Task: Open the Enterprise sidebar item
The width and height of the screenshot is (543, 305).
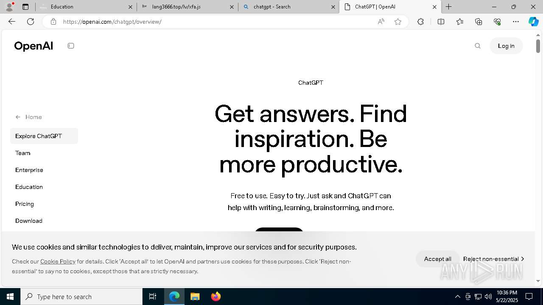Action: point(29,170)
